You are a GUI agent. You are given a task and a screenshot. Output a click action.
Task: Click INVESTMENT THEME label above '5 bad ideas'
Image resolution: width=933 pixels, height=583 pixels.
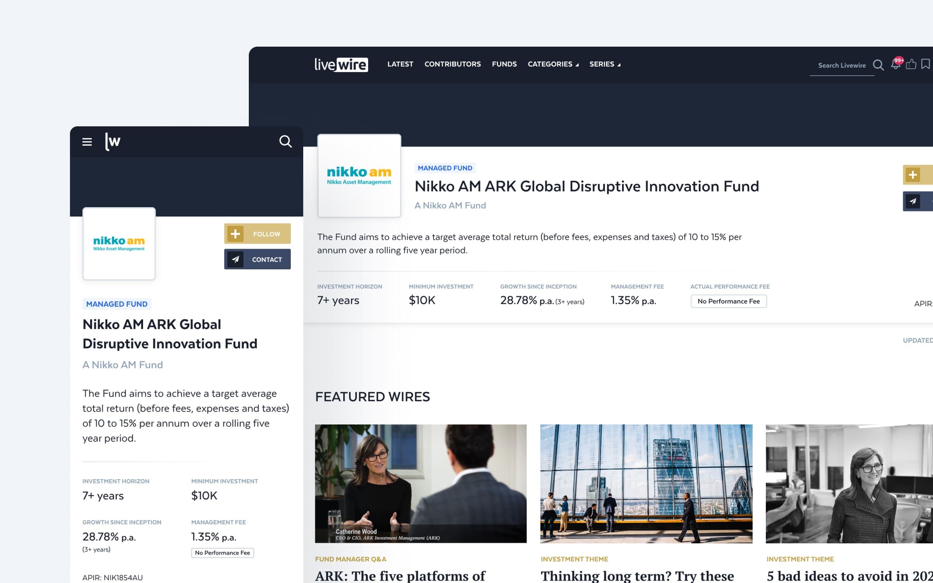click(800, 559)
